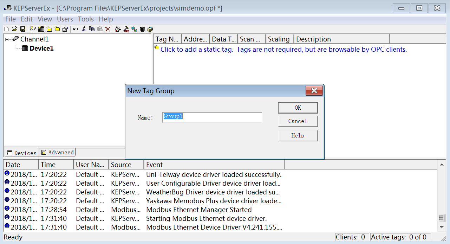
Task: Click the Undo arrow icon
Action: coord(76,29)
